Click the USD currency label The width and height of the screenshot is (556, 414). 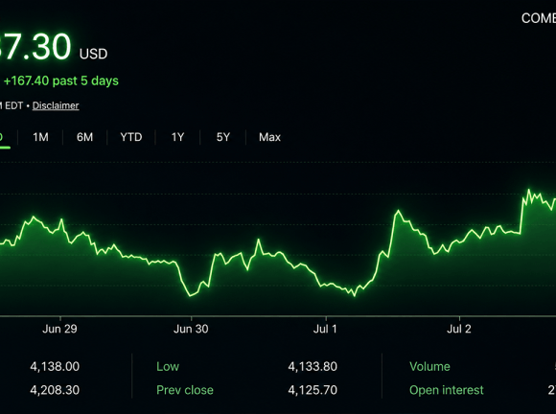pyautogui.click(x=93, y=54)
